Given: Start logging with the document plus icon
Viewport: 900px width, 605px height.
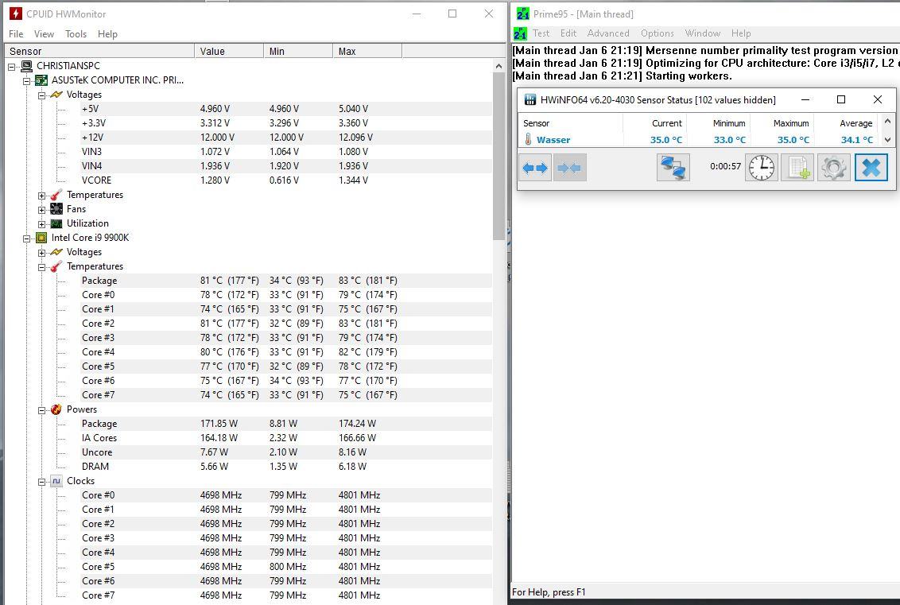Looking at the screenshot, I should pos(797,168).
